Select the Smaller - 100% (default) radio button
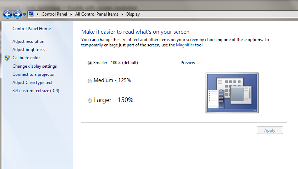Image resolution: width=298 pixels, height=169 pixels. 90,63
